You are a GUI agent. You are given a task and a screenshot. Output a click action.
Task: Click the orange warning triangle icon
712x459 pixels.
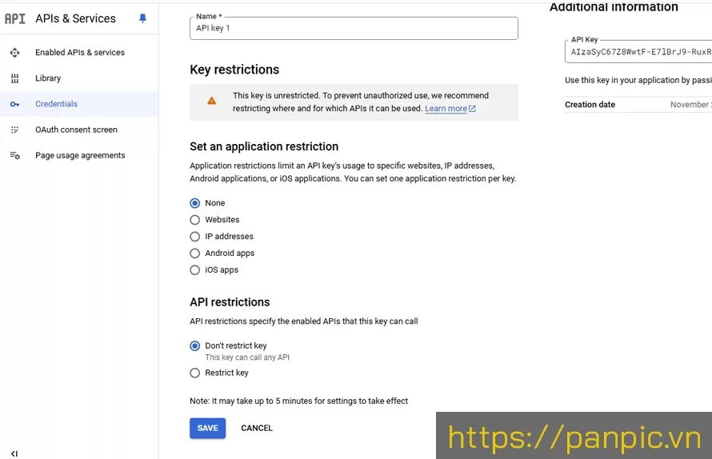coord(212,101)
